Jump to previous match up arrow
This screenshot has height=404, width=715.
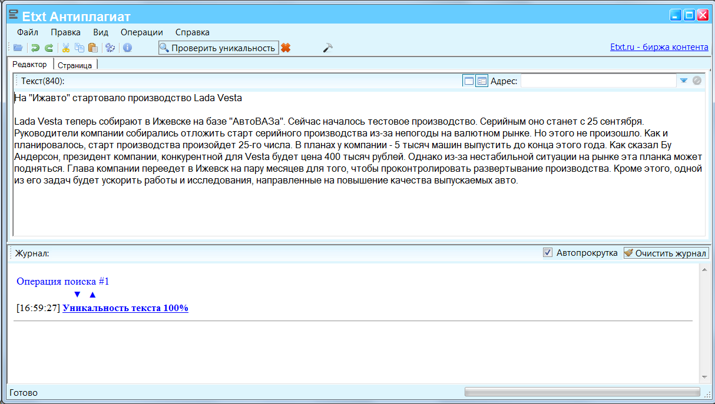[x=92, y=295]
